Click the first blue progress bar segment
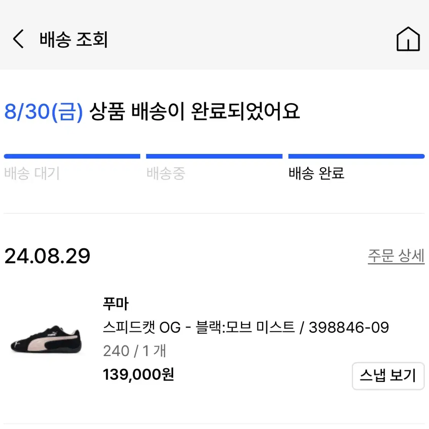429x429 pixels. pyautogui.click(x=72, y=156)
